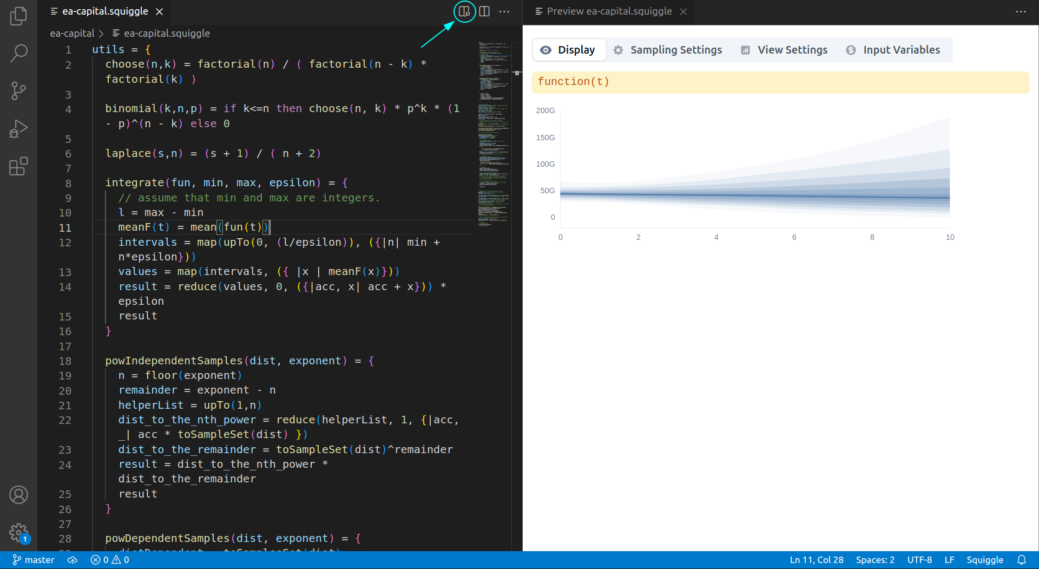Open the Manage settings gear

[x=18, y=532]
